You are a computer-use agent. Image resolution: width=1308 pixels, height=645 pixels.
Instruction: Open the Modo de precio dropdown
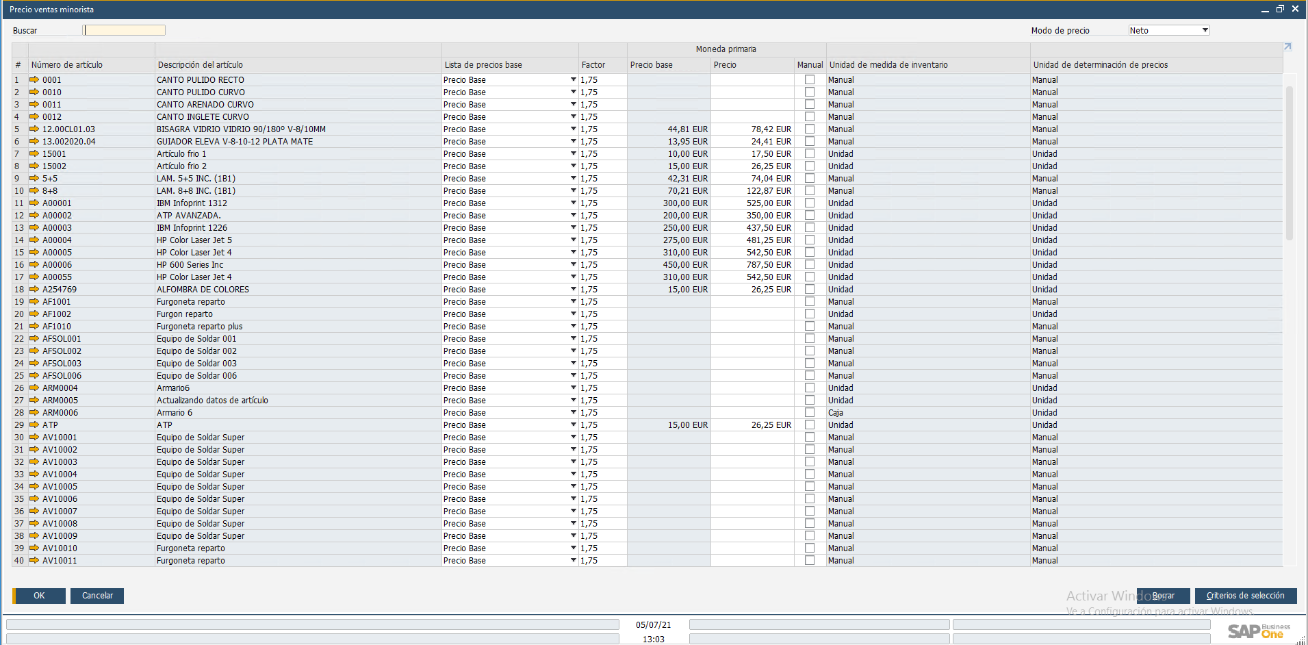tap(1205, 30)
